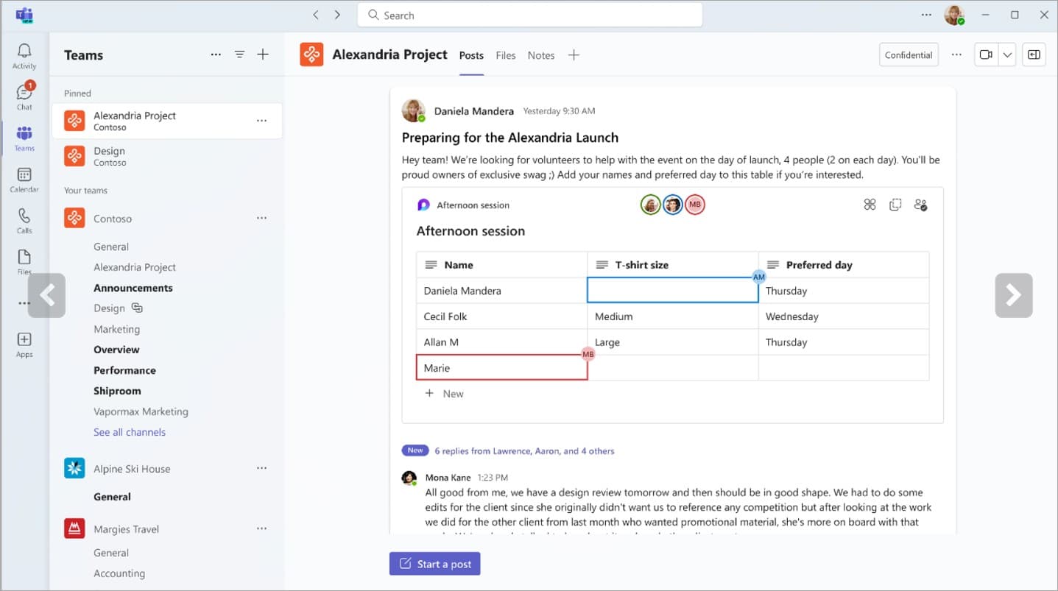The height and width of the screenshot is (591, 1058).
Task: Open settings and more ellipsis in title bar
Action: click(x=927, y=15)
